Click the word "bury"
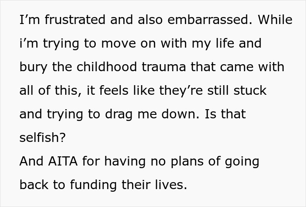The image size is (306, 207). pos(33,68)
